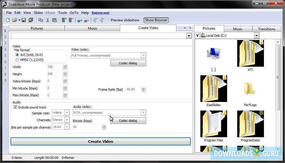The height and width of the screenshot is (163, 285).
Task: Toggle the Show Browser button
Action: 156,20
